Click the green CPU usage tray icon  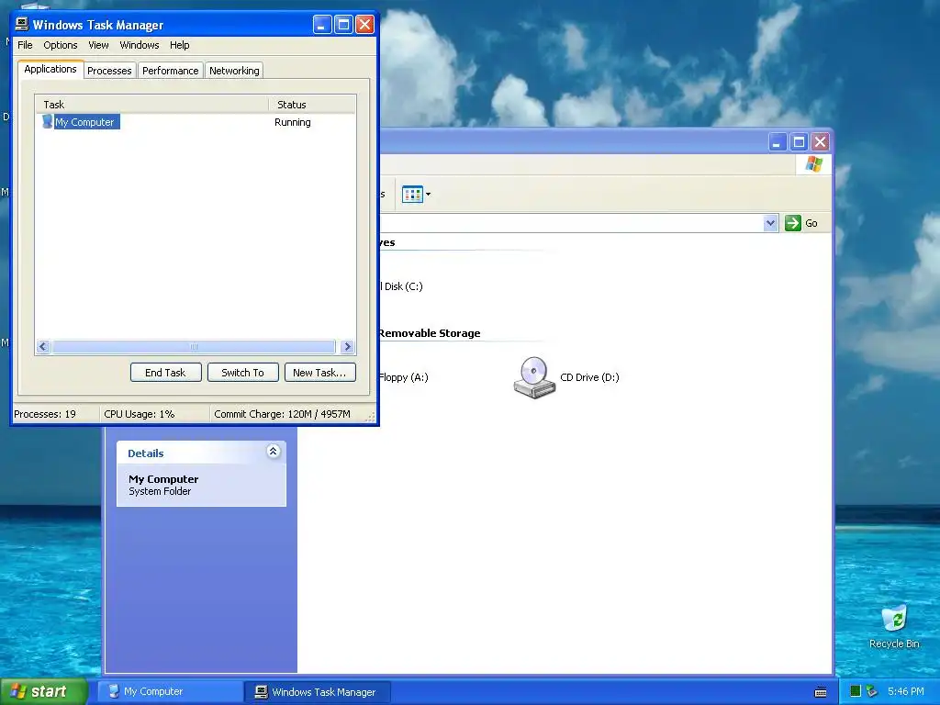click(x=856, y=691)
